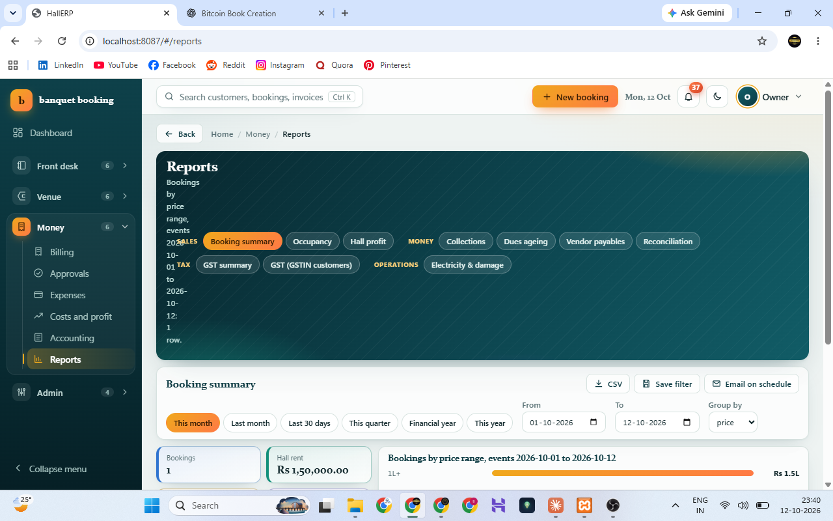Collapse the Money section
The width and height of the screenshot is (833, 521).
[125, 227]
